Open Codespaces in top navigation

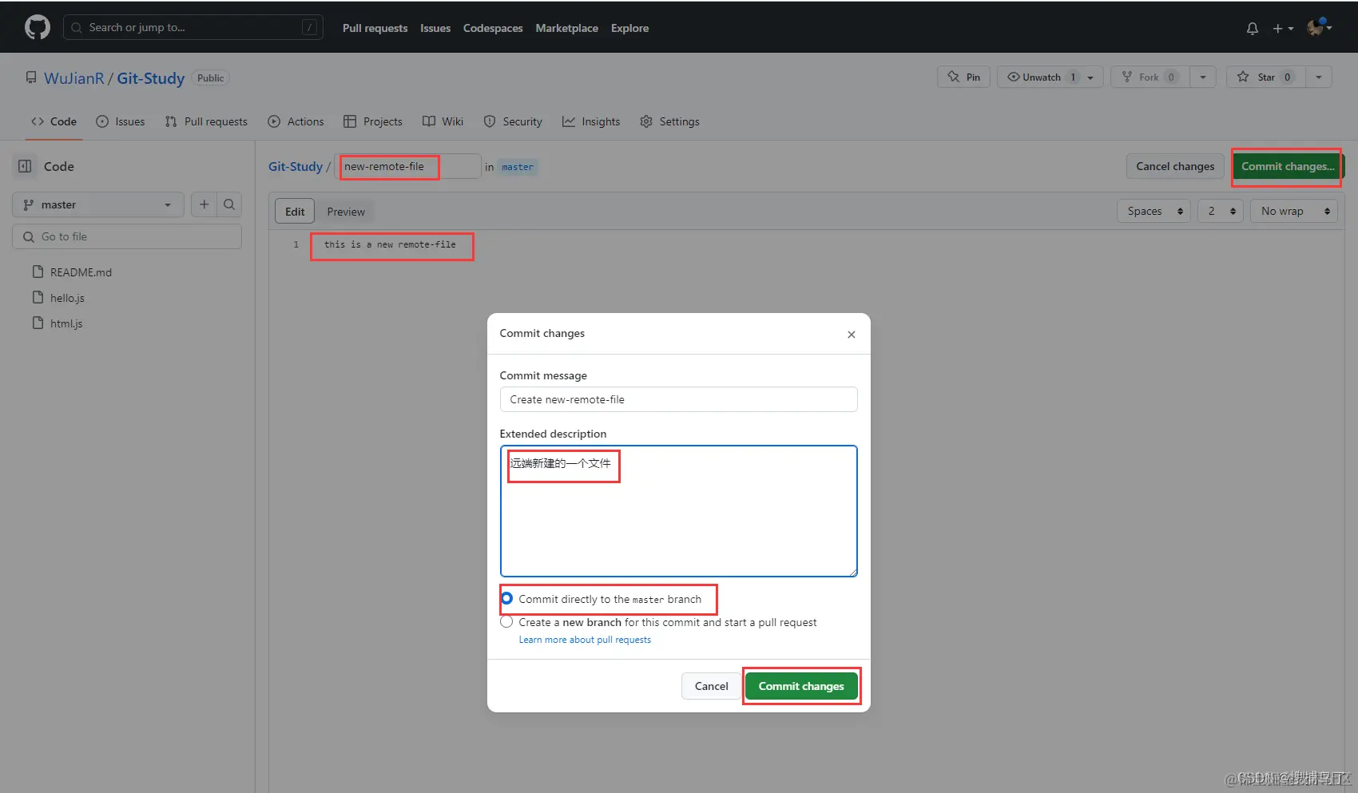pyautogui.click(x=493, y=28)
